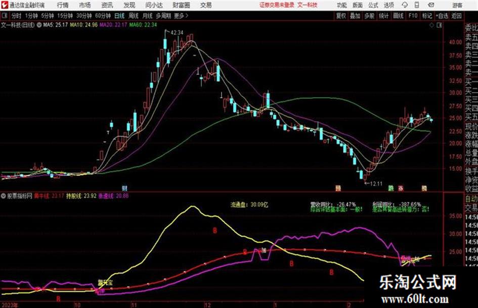Click the 通达信 red logo icon
This screenshot has height=308, width=478.
(x=4, y=5)
